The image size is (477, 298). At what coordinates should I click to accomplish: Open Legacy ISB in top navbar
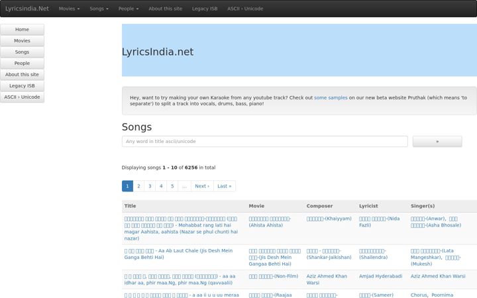pyautogui.click(x=205, y=9)
